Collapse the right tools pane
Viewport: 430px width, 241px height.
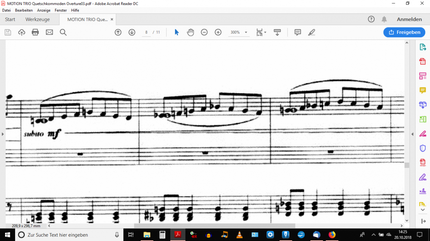423,221
